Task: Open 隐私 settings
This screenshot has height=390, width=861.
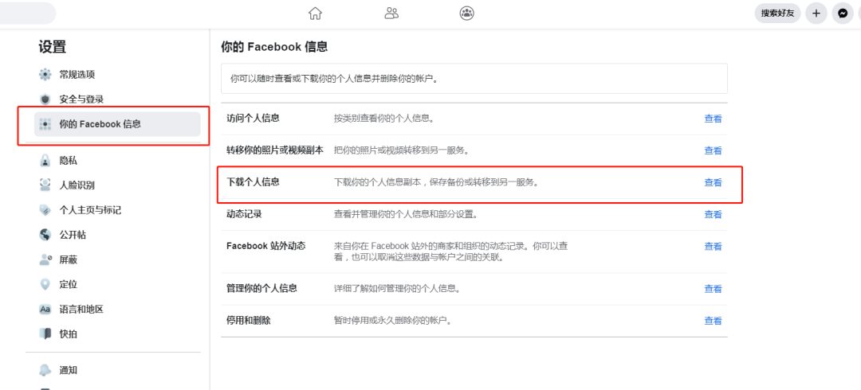Action: [68, 161]
